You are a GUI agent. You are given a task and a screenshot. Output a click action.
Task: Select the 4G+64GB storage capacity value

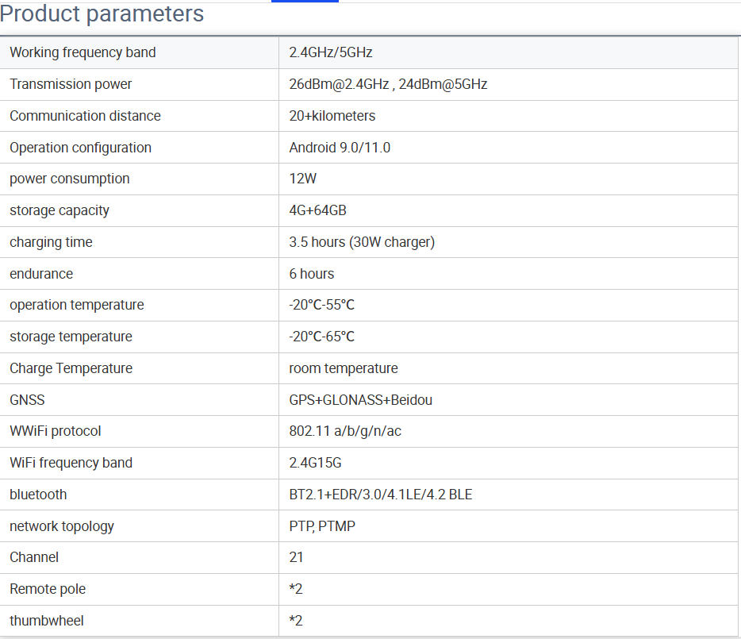tap(317, 210)
